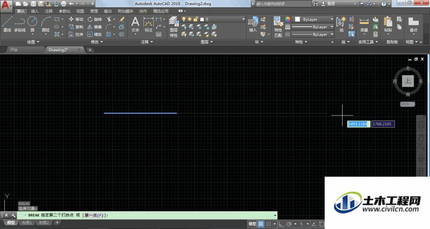
Task: Expand the 特性 (Properties) panel
Action: tap(301, 42)
